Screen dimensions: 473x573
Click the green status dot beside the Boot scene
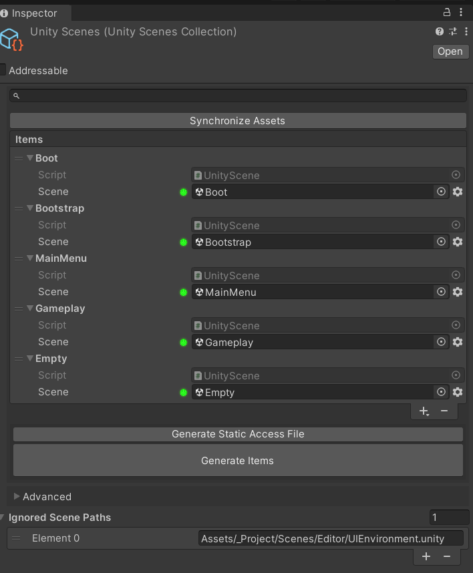[184, 192]
